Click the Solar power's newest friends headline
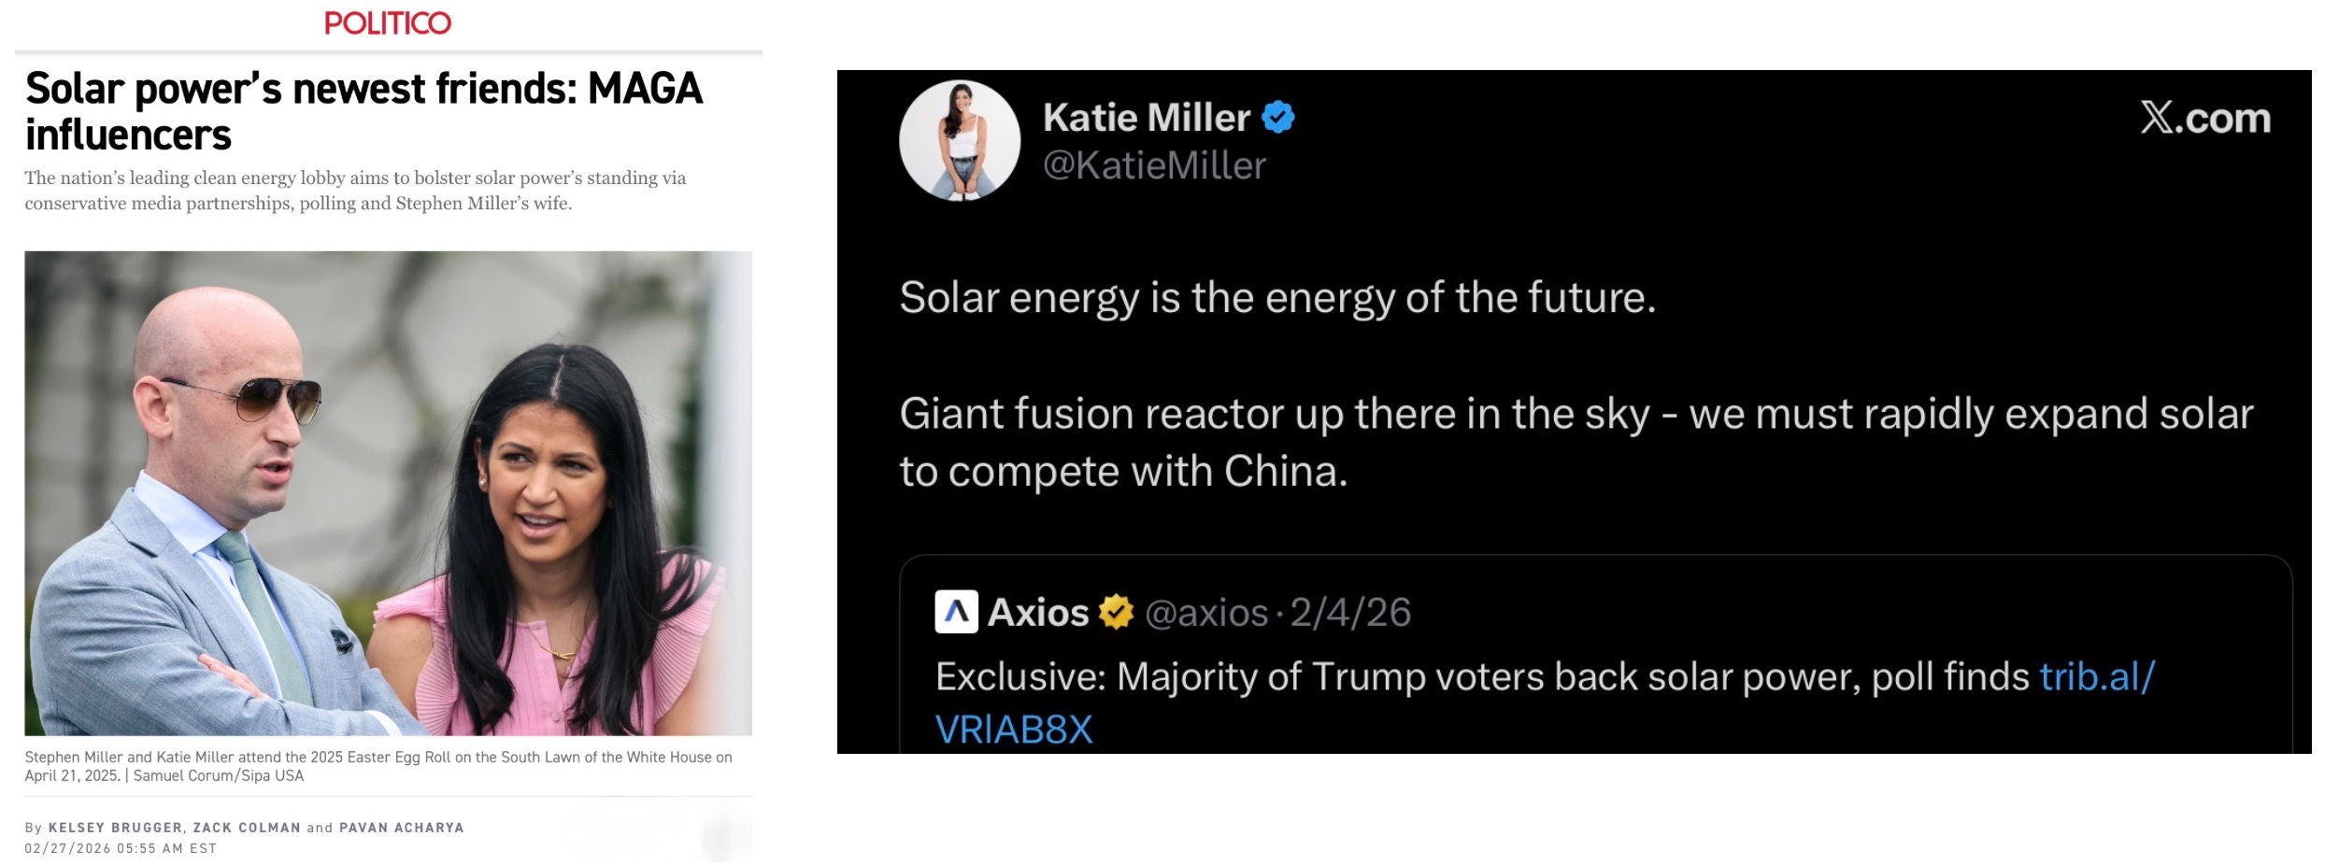The width and height of the screenshot is (2339, 865). click(x=364, y=111)
